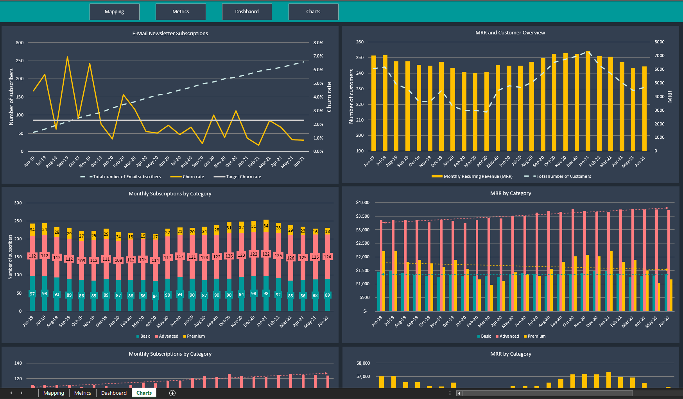Select the E-Mail Newsletter Subscriptions chart title
The image size is (683, 399).
point(170,33)
